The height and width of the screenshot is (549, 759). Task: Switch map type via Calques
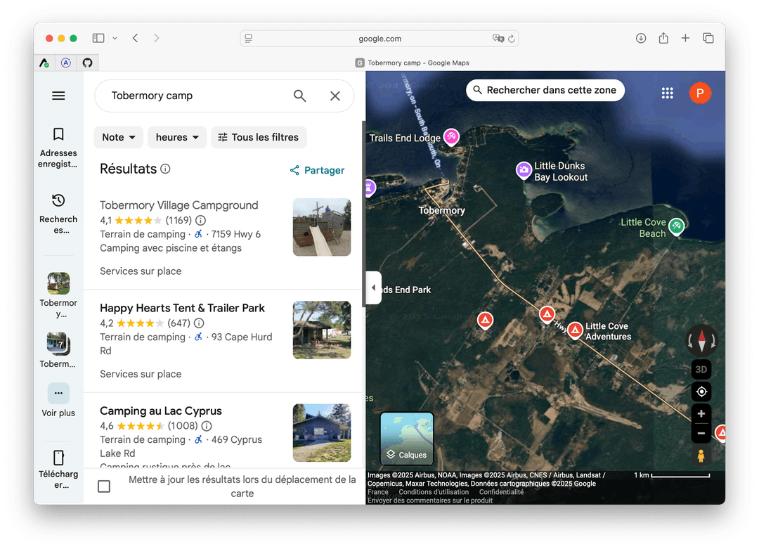(x=407, y=439)
